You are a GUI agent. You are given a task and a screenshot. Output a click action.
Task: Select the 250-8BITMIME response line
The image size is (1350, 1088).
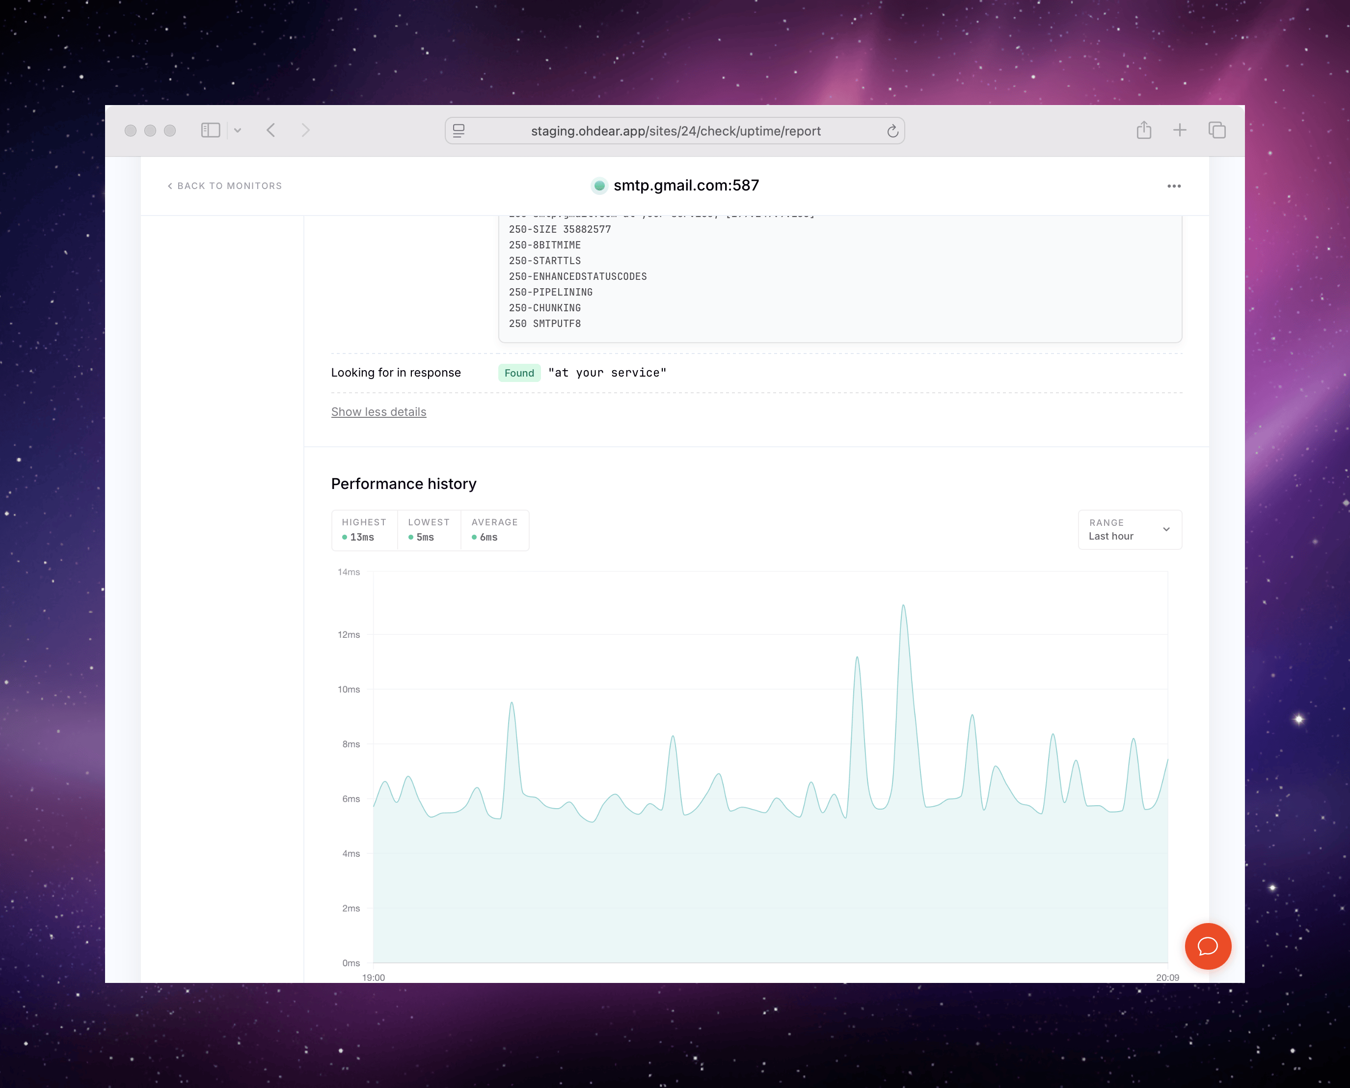pos(544,245)
